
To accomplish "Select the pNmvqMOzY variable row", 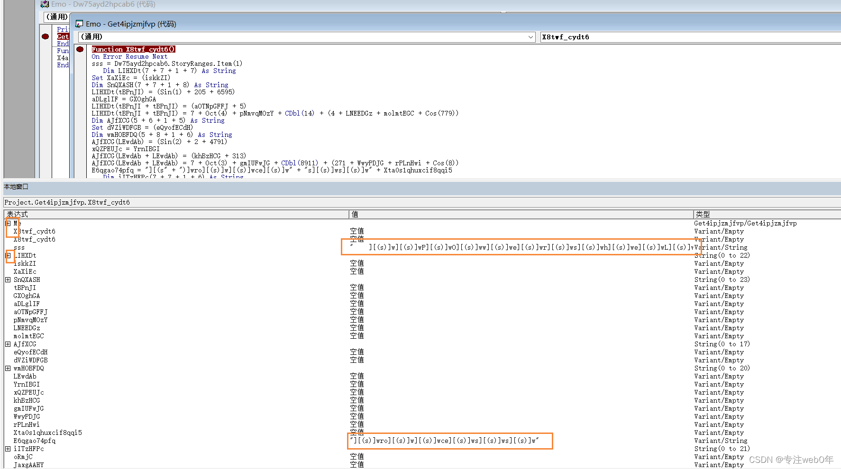I will 422,320.
